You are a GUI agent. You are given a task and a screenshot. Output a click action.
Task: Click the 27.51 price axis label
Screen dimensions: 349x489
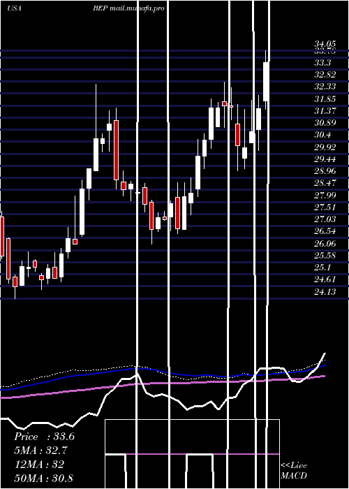tap(325, 207)
